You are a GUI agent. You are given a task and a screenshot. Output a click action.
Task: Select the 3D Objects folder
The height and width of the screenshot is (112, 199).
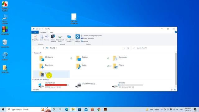pyautogui.click(x=51, y=58)
